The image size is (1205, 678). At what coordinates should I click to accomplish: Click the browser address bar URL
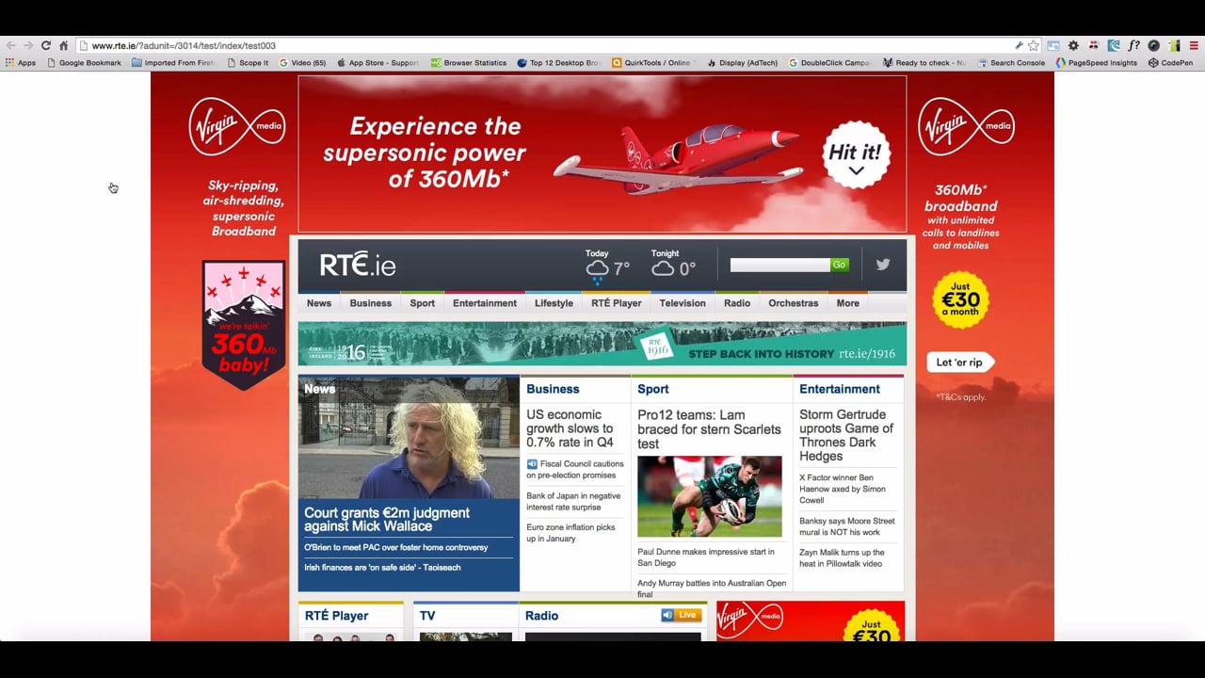(x=184, y=45)
